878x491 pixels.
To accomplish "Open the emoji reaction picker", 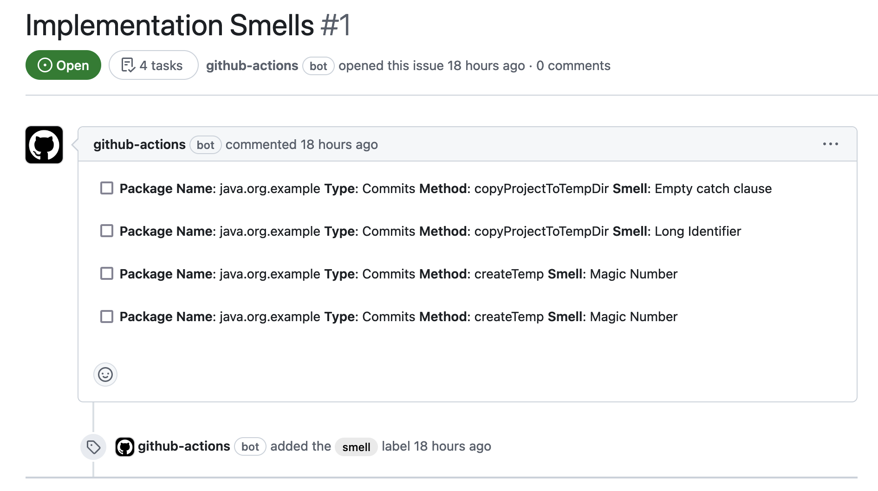I will click(105, 375).
